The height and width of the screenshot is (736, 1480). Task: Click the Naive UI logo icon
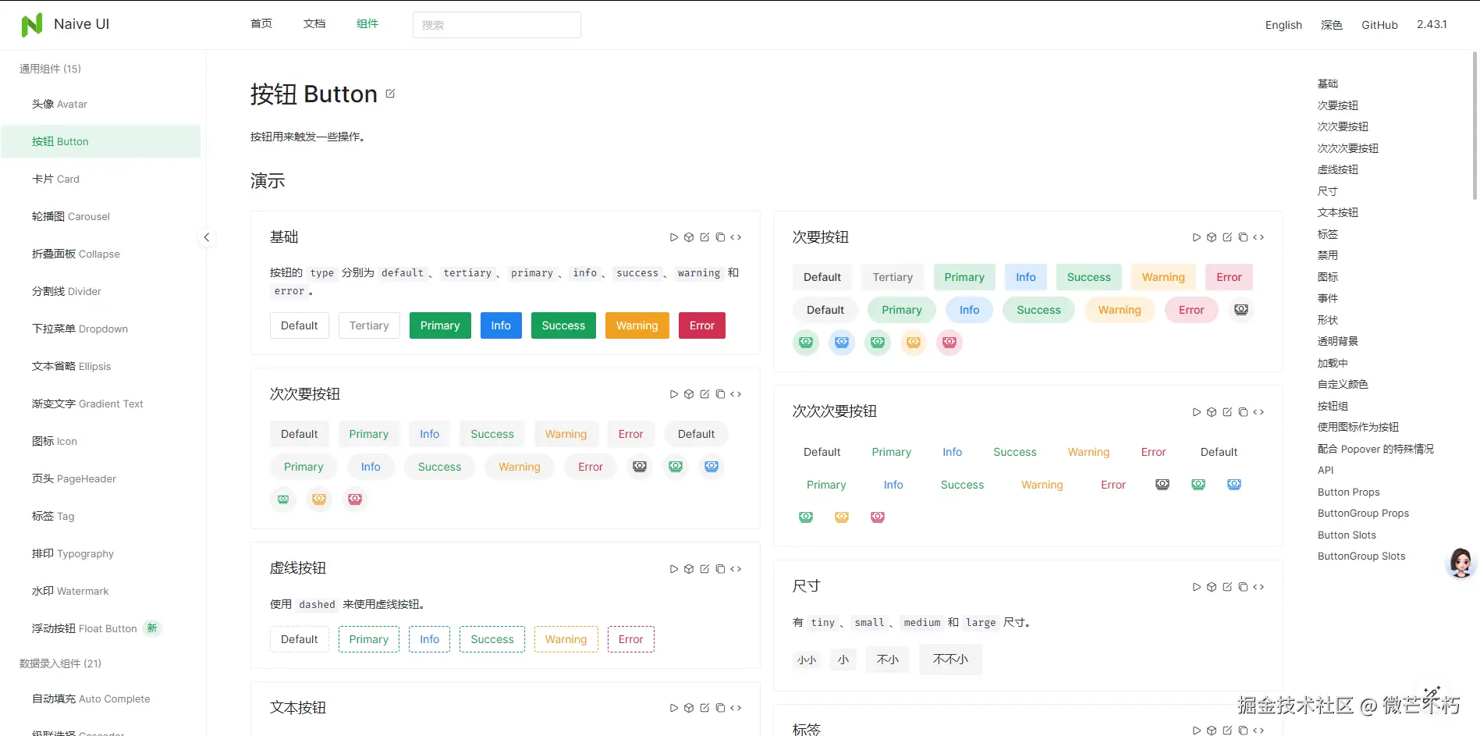click(32, 25)
